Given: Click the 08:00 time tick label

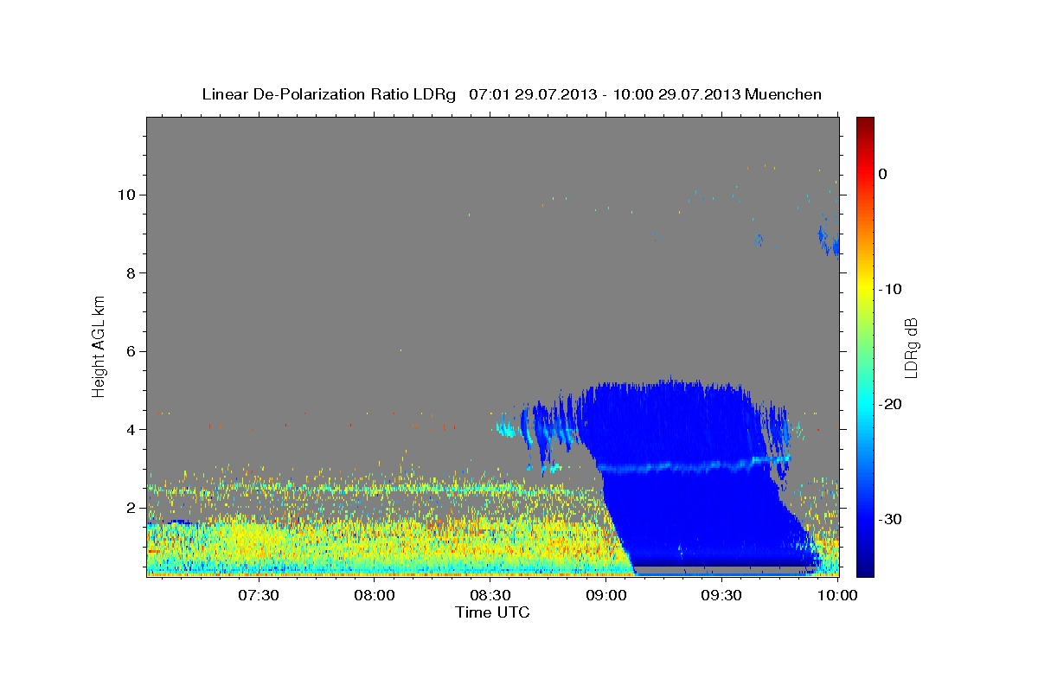Looking at the screenshot, I should pos(375,596).
